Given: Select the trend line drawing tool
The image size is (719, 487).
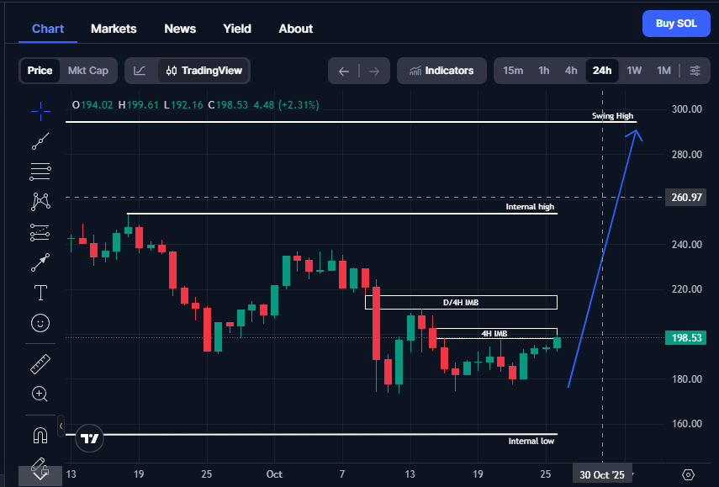Looking at the screenshot, I should point(40,140).
